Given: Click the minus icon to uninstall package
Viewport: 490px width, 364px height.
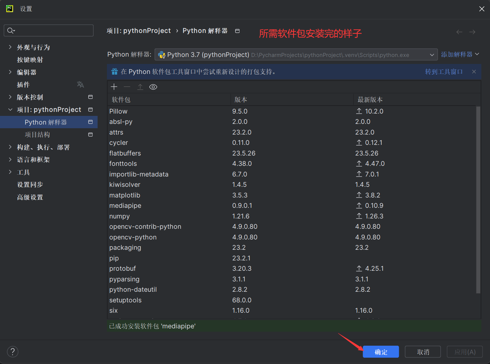Looking at the screenshot, I should 127,87.
